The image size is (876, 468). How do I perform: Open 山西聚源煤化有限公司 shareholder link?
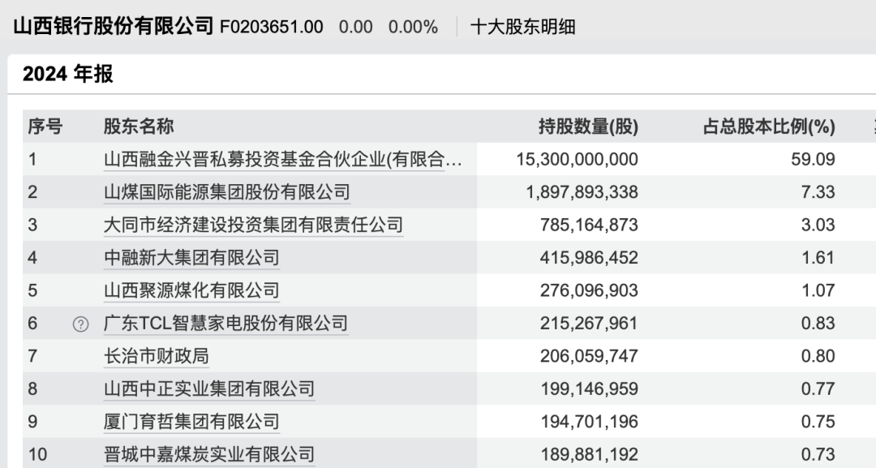(x=191, y=290)
